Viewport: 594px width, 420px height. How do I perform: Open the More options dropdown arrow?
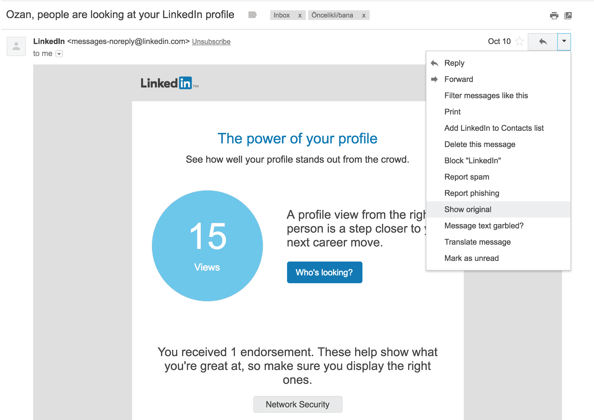(x=564, y=42)
